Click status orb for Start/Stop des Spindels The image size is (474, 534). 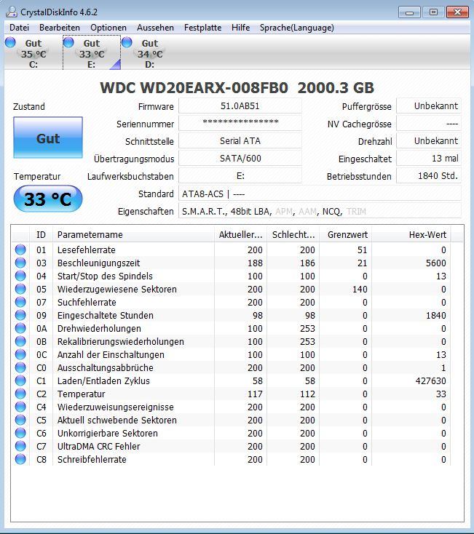click(20, 276)
